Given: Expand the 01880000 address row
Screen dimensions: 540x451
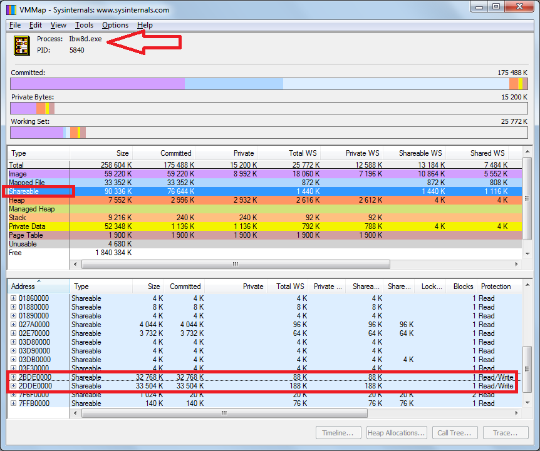Looking at the screenshot, I should click(x=13, y=307).
